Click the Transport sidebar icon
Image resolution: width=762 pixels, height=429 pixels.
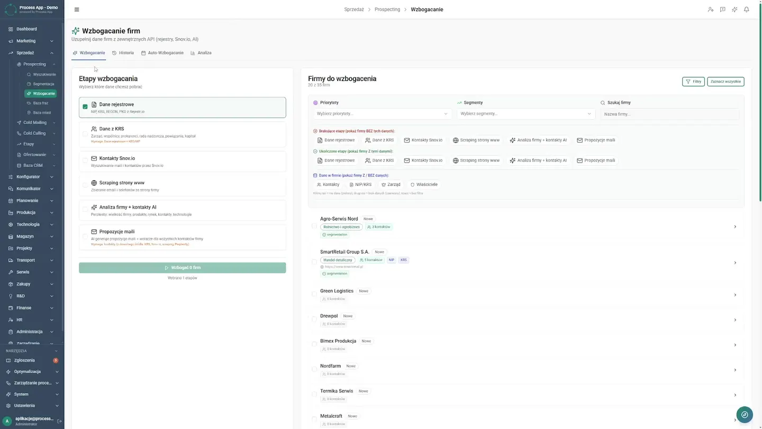click(x=11, y=260)
